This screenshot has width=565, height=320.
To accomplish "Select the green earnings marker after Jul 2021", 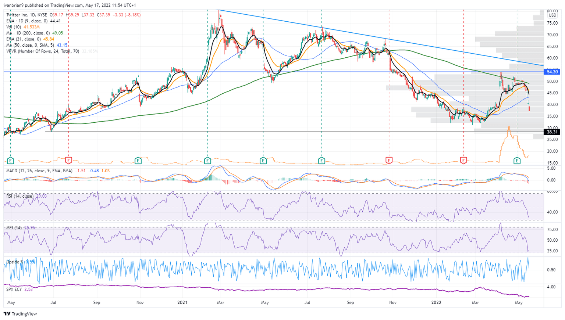I will (x=321, y=161).
